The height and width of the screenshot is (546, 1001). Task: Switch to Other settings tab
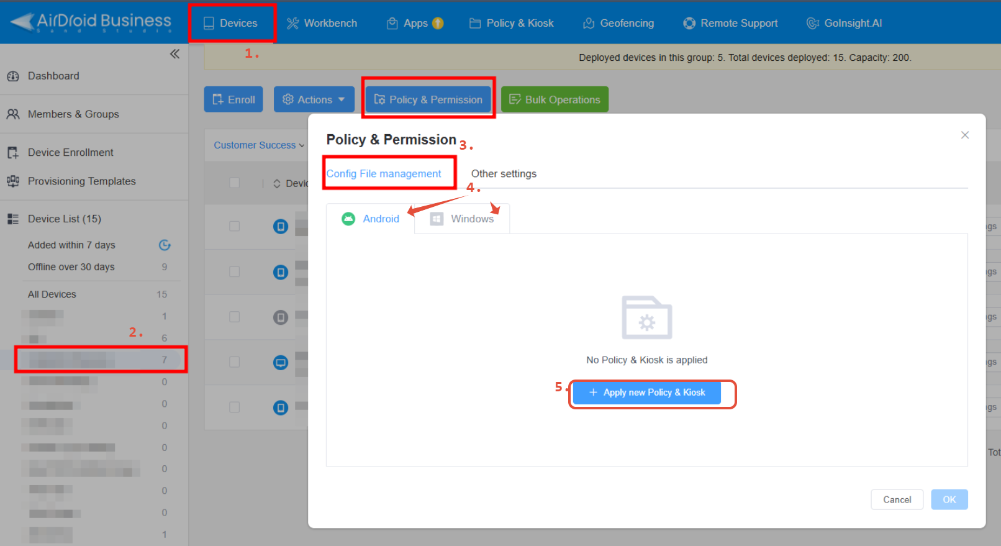tap(504, 174)
